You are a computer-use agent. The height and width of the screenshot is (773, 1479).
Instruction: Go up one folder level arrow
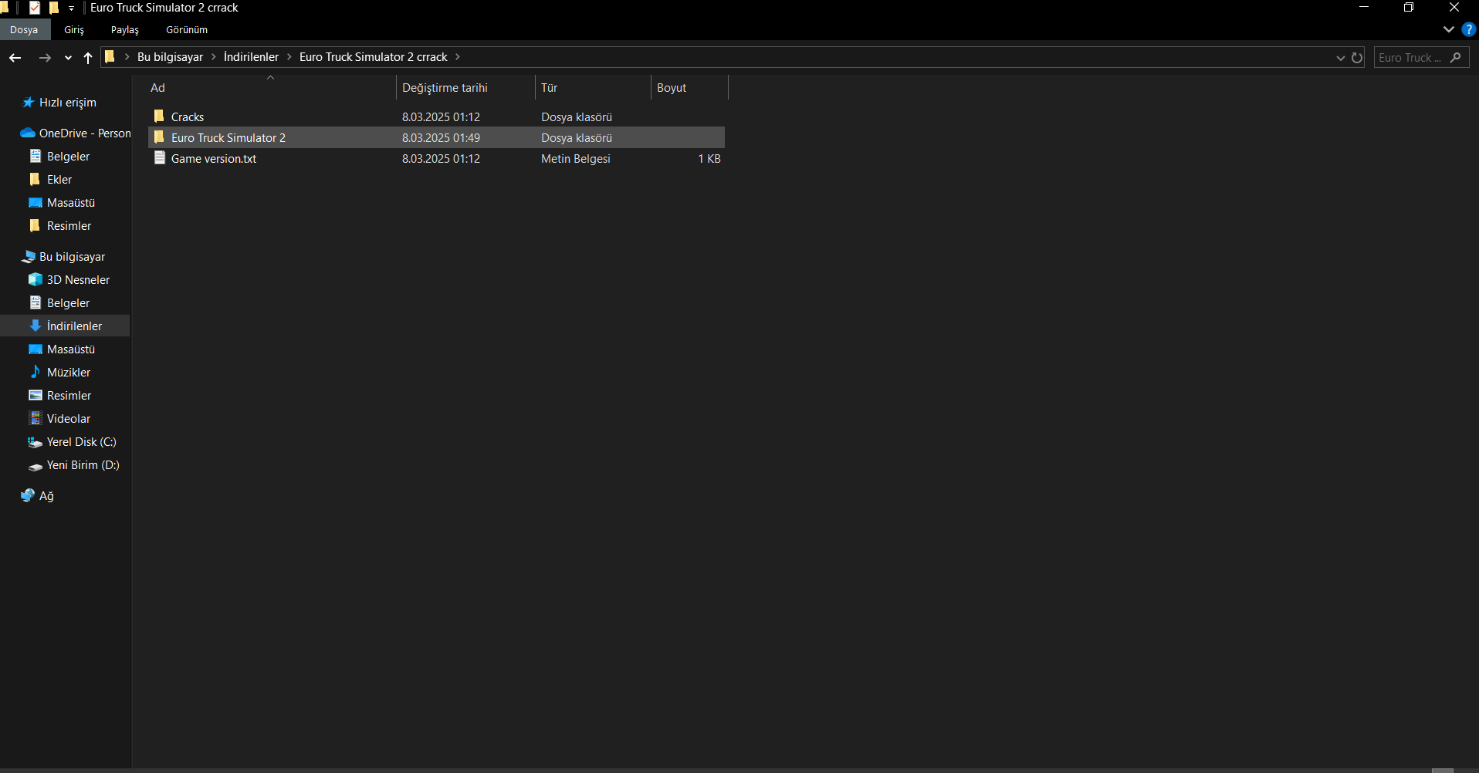tap(88, 58)
